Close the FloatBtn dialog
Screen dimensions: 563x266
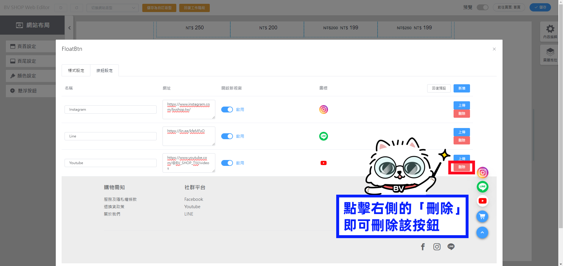tap(494, 49)
